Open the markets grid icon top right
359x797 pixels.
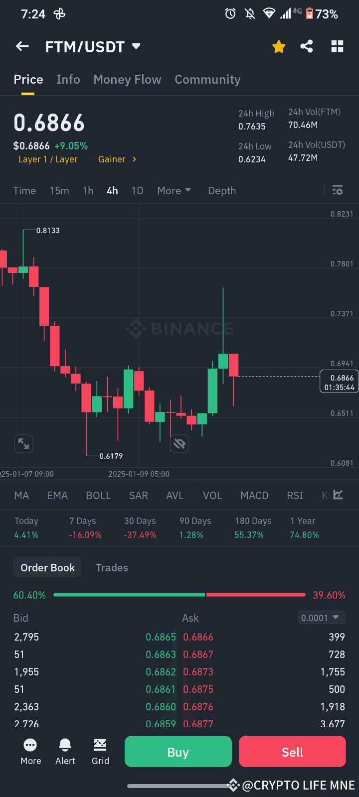click(x=337, y=46)
